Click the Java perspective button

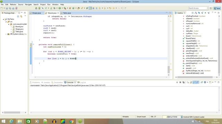[217, 8]
